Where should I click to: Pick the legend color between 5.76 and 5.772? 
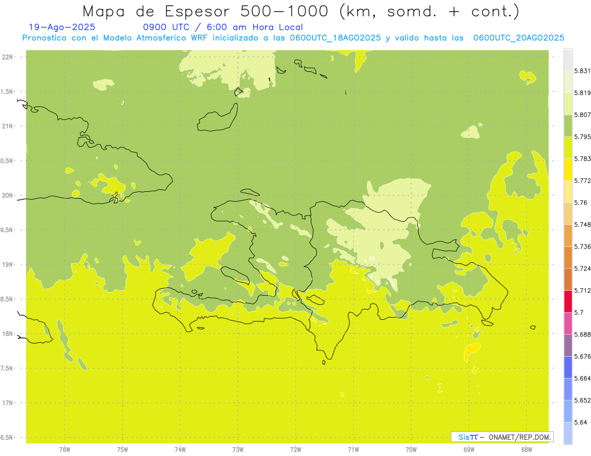[568, 191]
